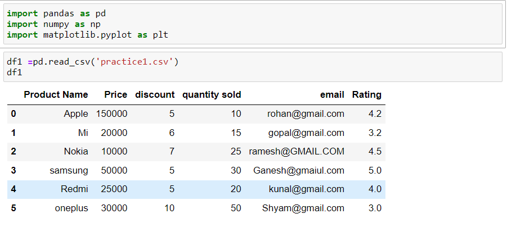Click the 'Mi' product cell
The width and height of the screenshot is (507, 232).
[x=83, y=133]
